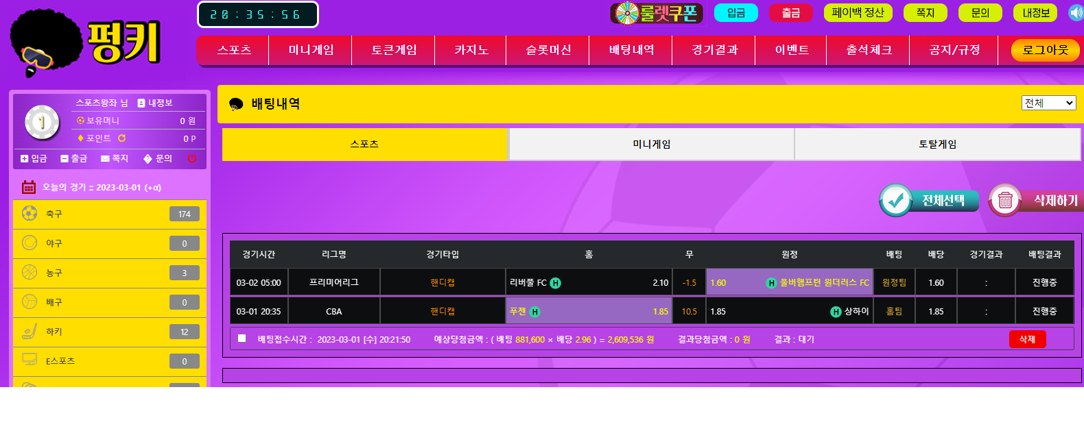The height and width of the screenshot is (444, 1084).
Task: Switch to the 미니게임 history tab
Action: (651, 145)
